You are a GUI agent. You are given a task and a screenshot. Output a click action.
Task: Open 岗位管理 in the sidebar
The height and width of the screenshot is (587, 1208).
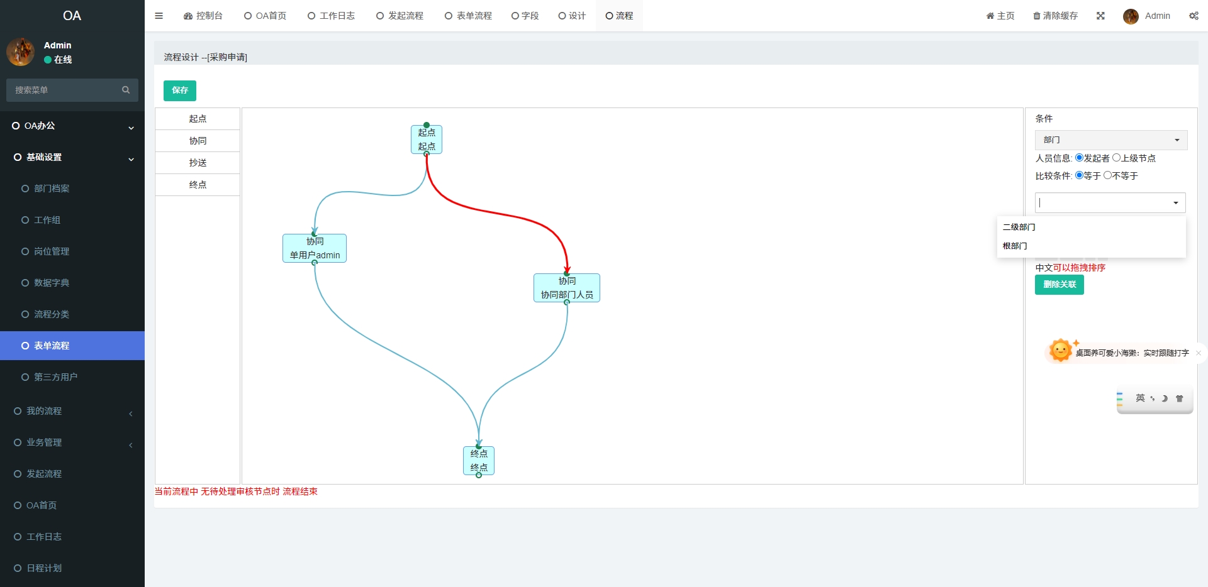pos(52,251)
